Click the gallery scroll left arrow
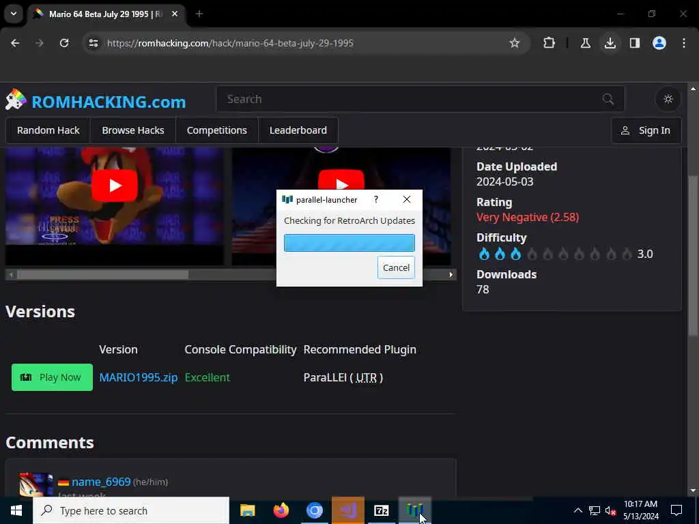The height and width of the screenshot is (524, 699). [x=11, y=274]
